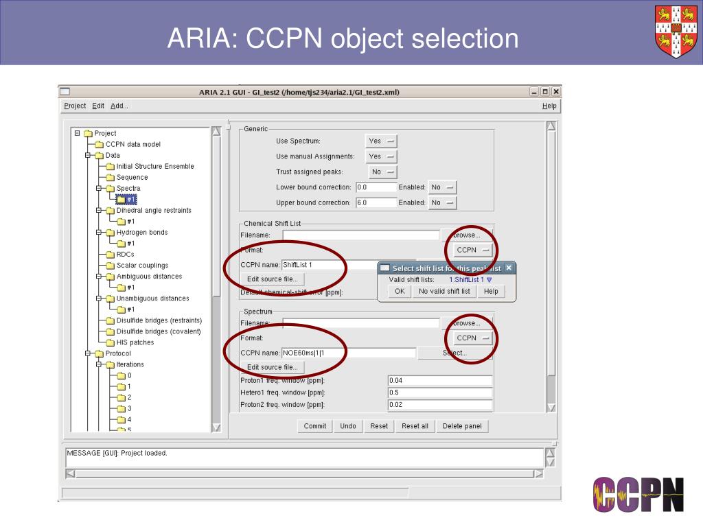Viewport: 703px width, 527px height.
Task: Click Hetero1 freq. window field
Action: click(x=440, y=393)
